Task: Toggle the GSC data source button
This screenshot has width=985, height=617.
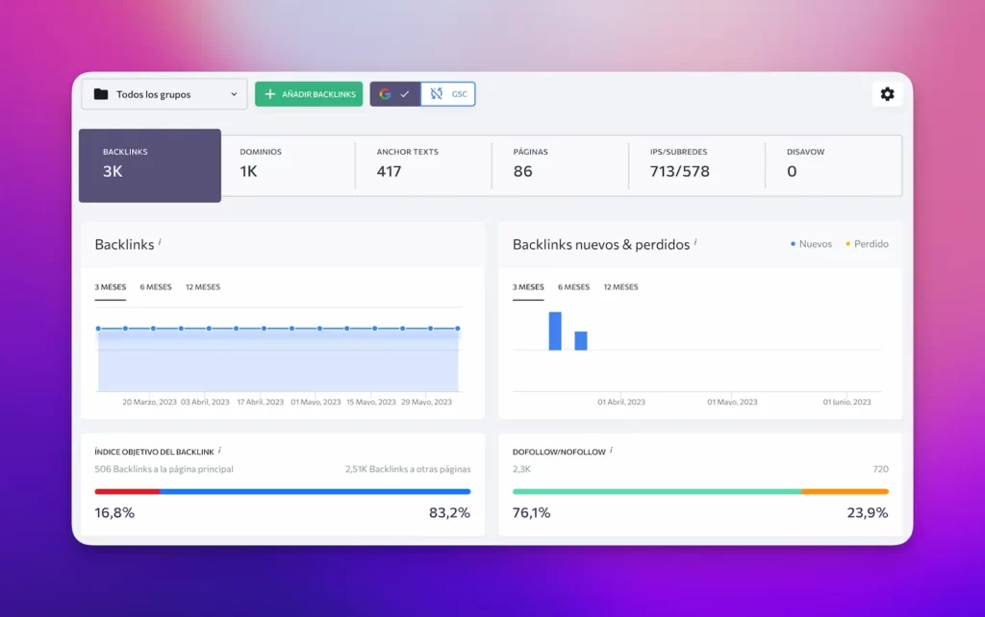Action: click(448, 94)
